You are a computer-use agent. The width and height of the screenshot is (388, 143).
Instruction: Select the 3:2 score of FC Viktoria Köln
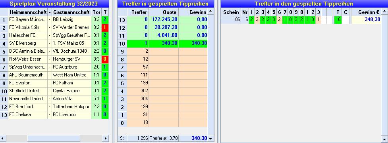click(97, 28)
